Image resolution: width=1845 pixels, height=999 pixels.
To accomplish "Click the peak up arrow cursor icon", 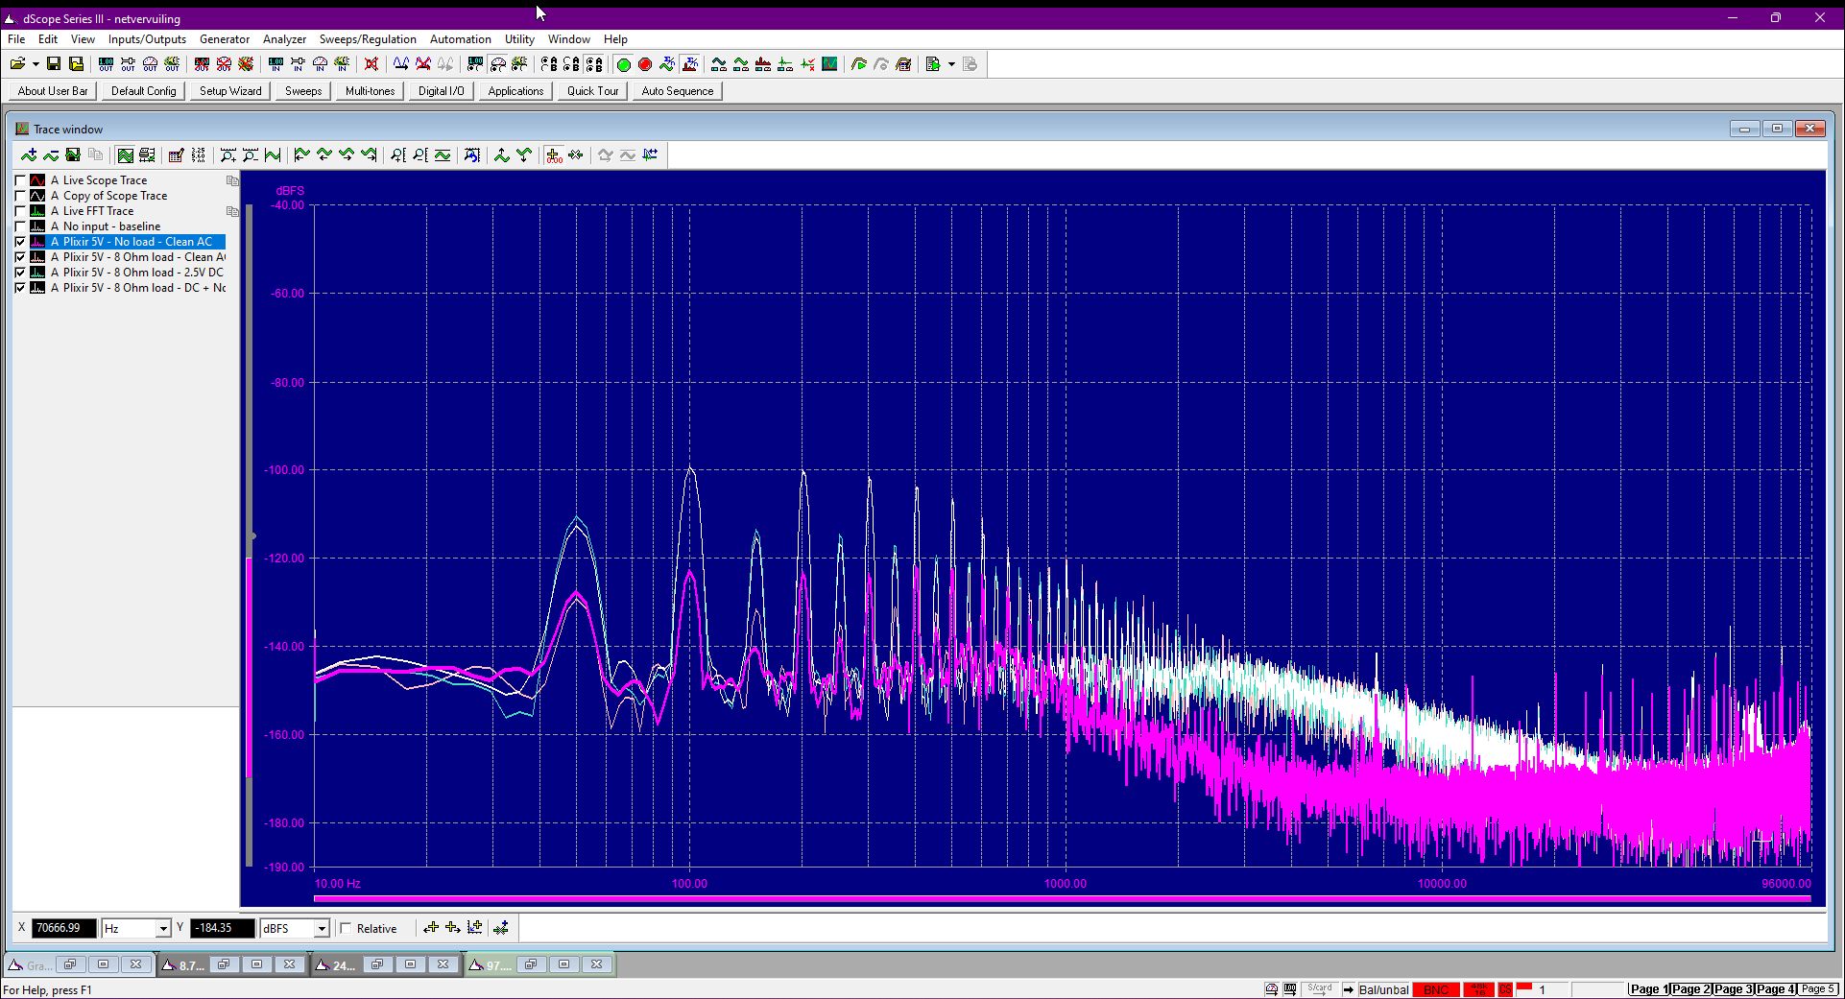I will (502, 155).
